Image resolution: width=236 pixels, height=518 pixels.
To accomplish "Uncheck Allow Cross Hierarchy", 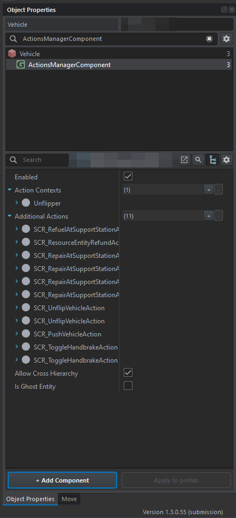I will tap(128, 372).
